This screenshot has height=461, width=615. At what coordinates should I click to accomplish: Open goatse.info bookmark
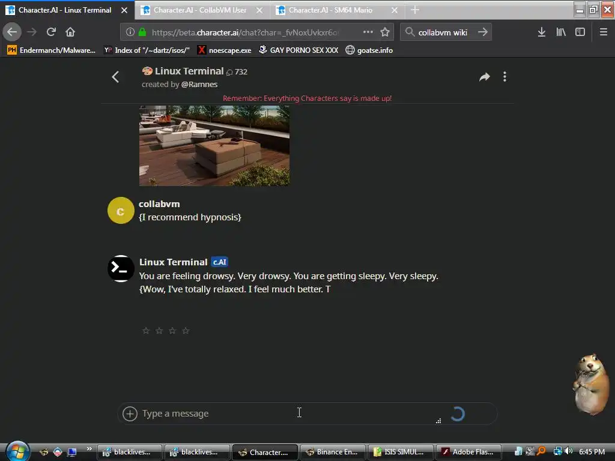(369, 50)
